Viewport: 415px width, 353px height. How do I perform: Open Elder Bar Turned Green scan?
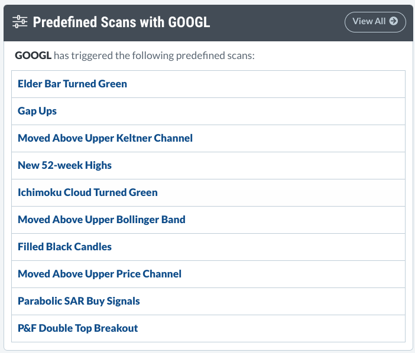(72, 84)
